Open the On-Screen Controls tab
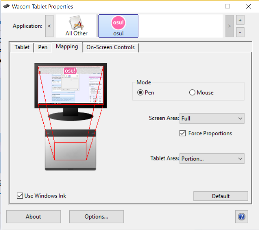The width and height of the screenshot is (259, 230). pos(110,47)
